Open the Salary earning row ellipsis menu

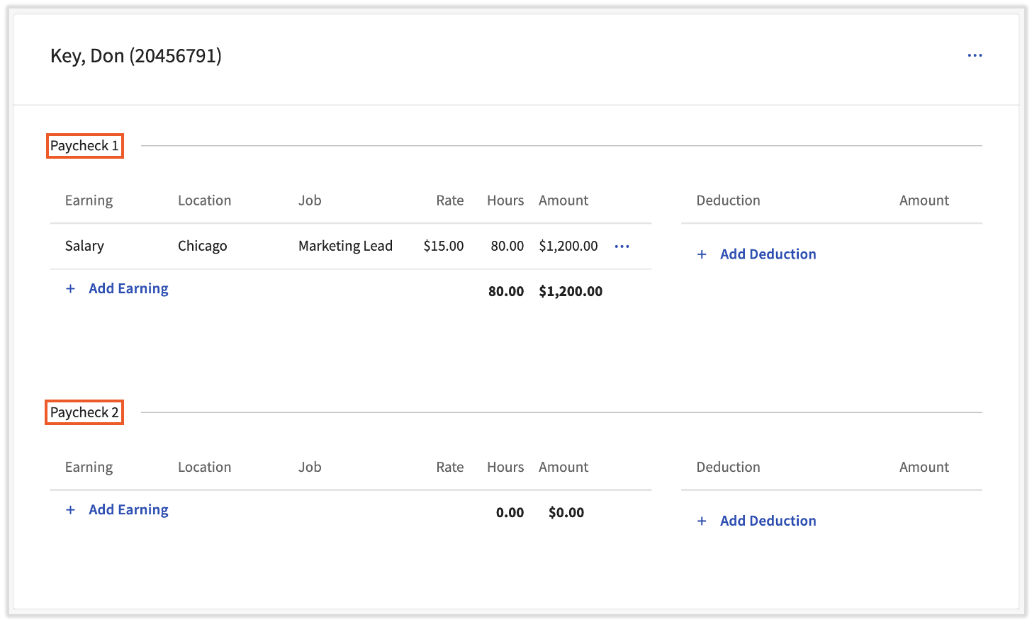tap(622, 246)
